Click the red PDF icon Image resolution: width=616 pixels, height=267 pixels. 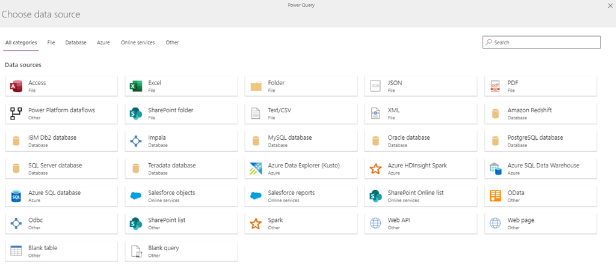[x=496, y=86]
